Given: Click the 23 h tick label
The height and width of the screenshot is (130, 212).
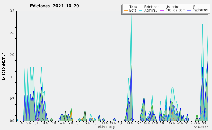Looking at the screenshot, I should (x=205, y=123).
